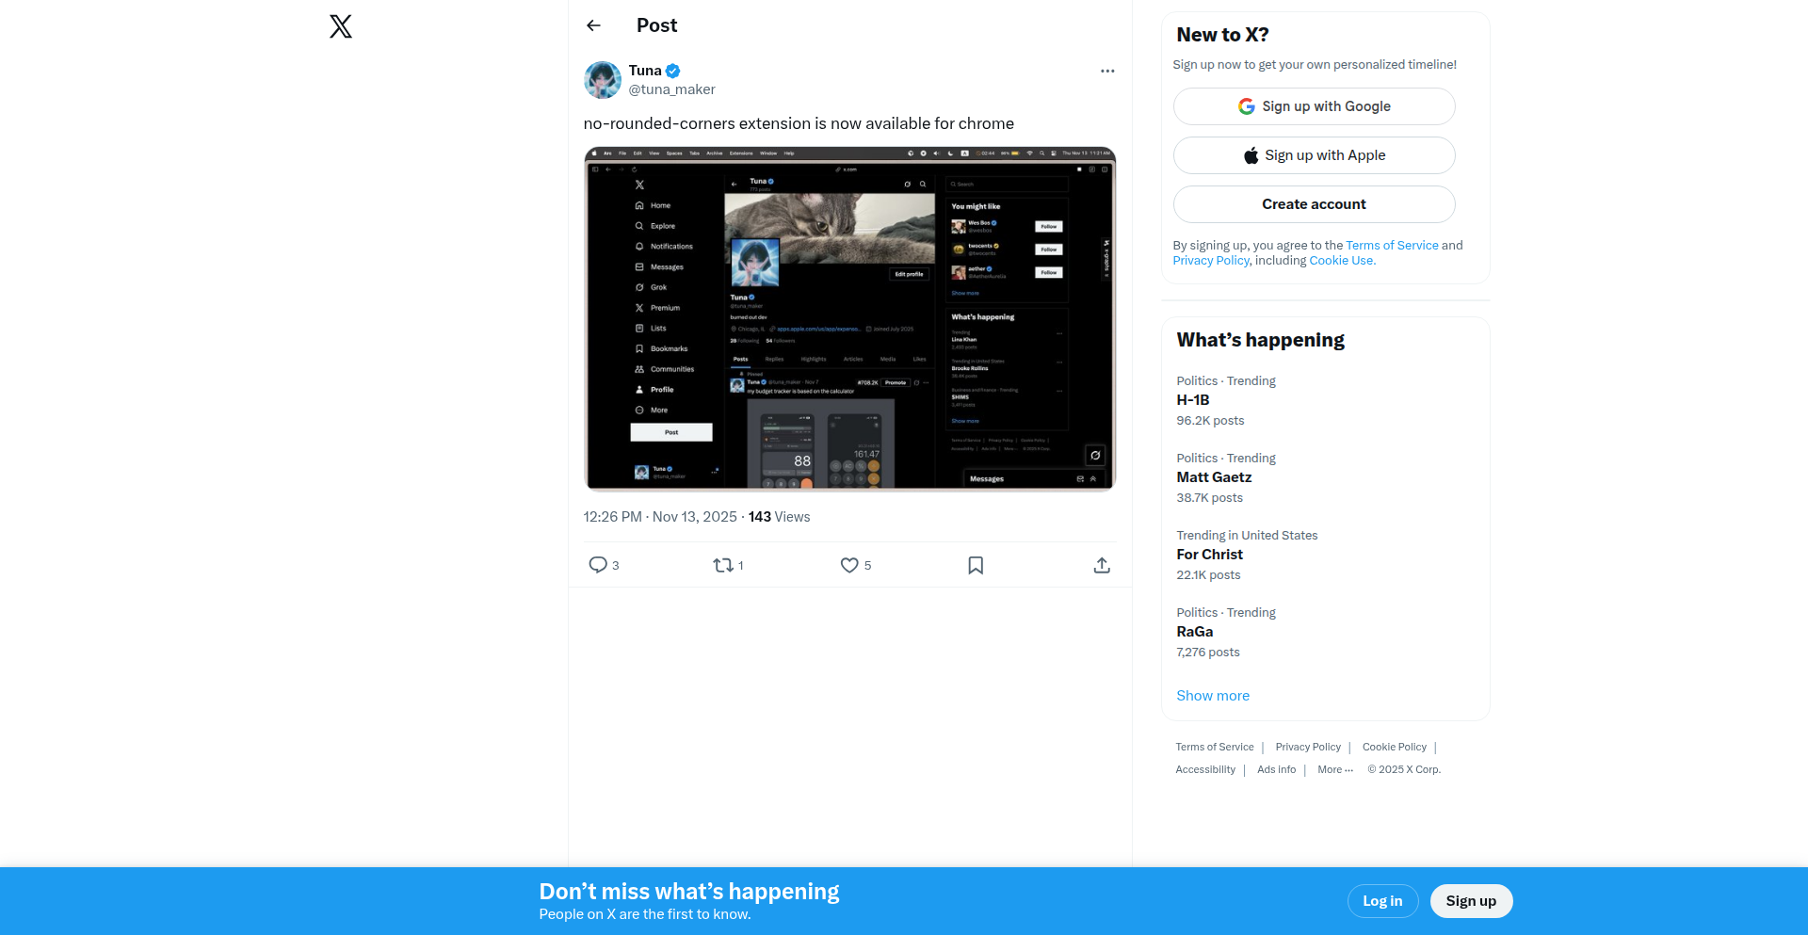Open the reply comment icon

[x=598, y=565]
